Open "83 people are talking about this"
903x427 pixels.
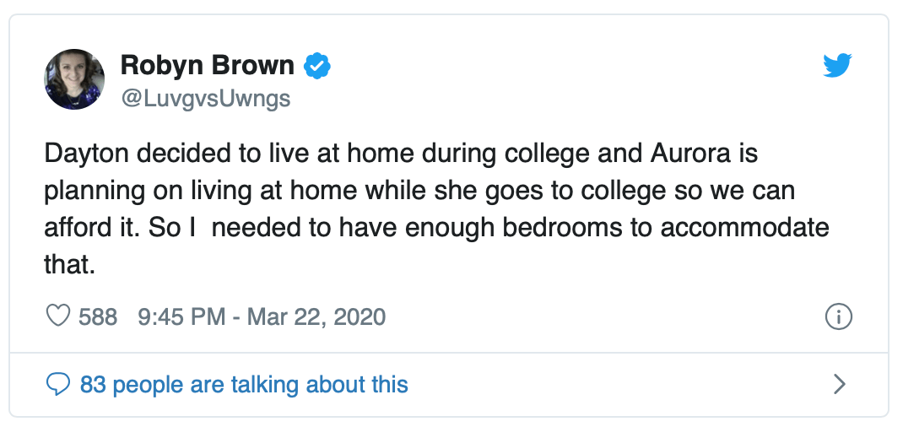pos(244,385)
